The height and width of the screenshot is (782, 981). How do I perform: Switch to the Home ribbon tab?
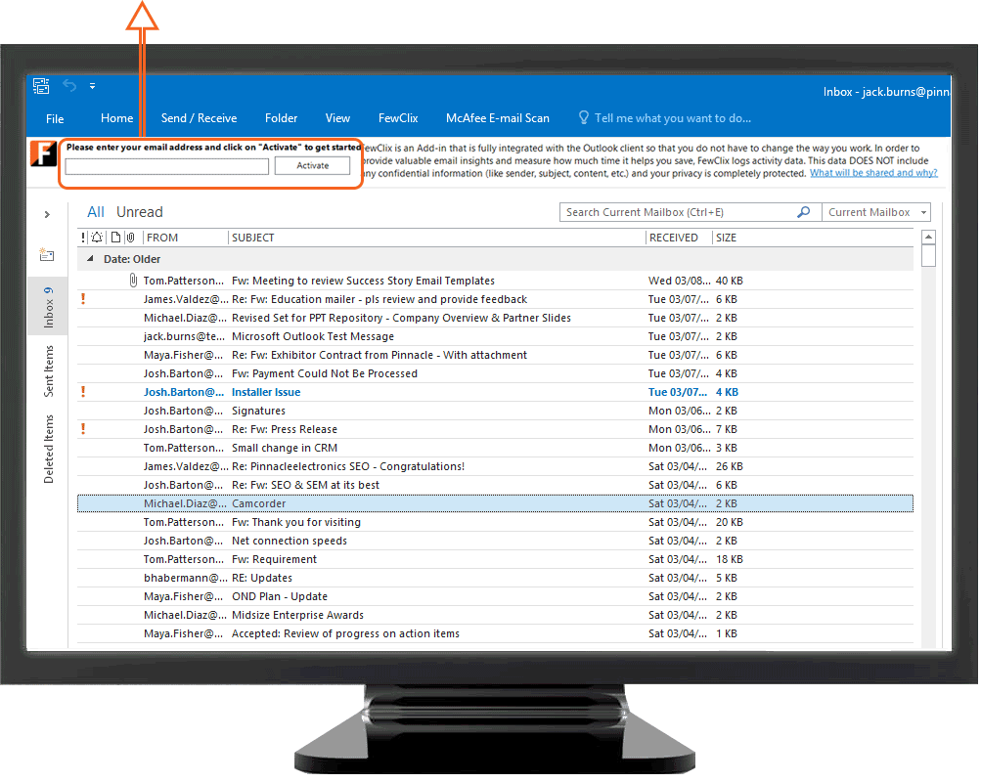tap(117, 118)
